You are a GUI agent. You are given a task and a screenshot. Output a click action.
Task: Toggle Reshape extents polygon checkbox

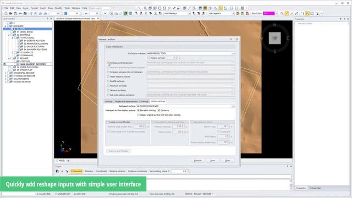(x=108, y=63)
